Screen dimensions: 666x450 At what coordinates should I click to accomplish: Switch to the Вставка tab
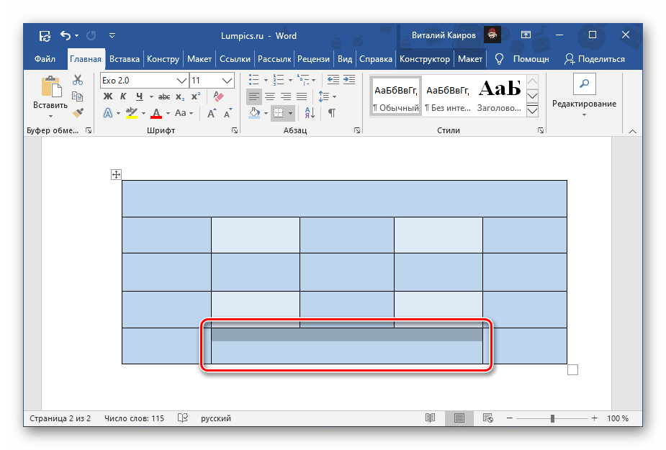pos(125,59)
